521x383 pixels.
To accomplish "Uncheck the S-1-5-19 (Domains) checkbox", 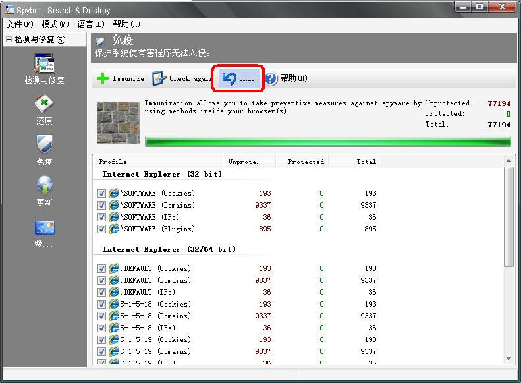I will coord(101,352).
